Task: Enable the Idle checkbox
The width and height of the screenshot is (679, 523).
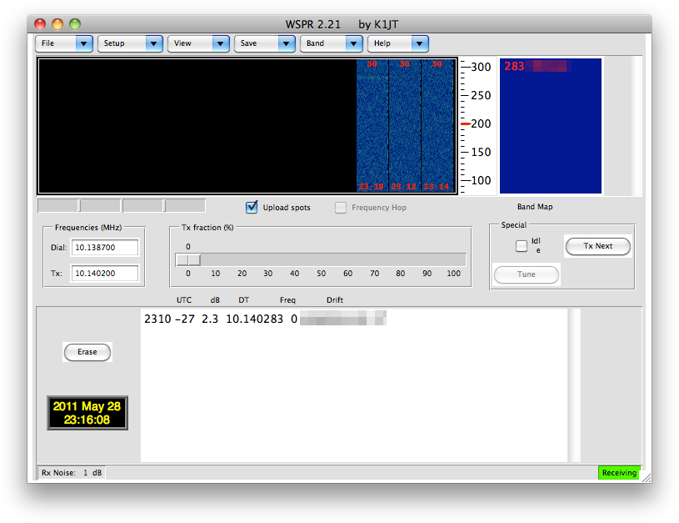Action: click(x=522, y=246)
